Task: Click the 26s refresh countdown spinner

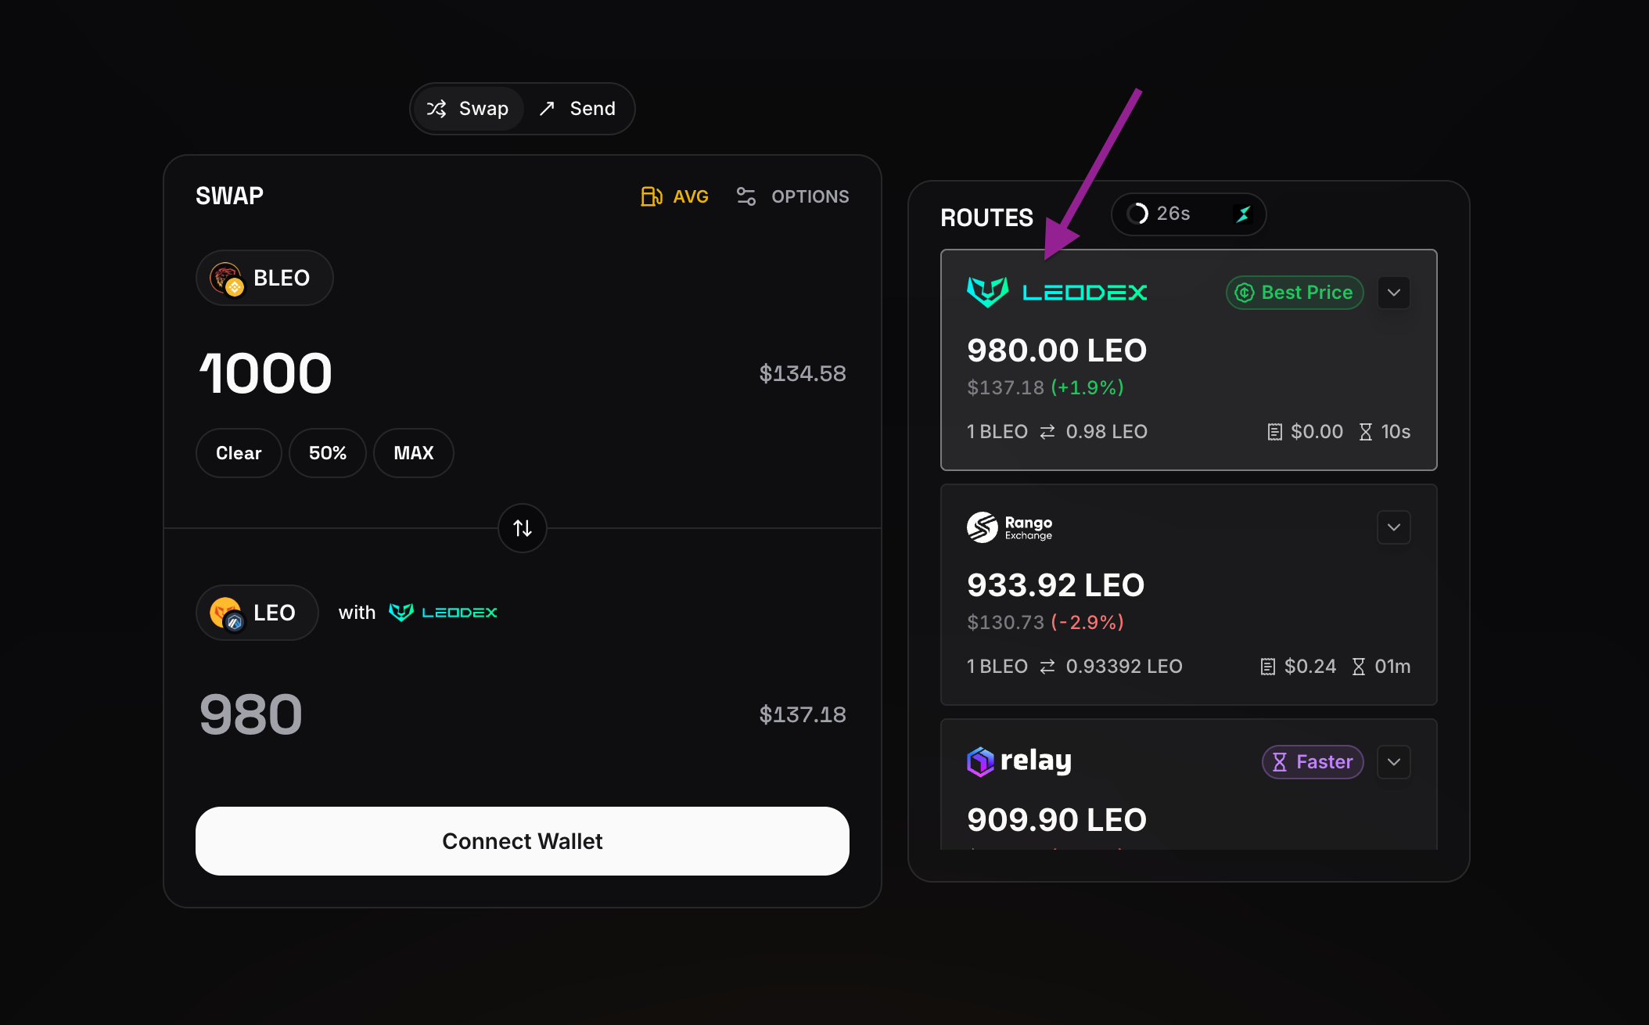Action: (1137, 214)
